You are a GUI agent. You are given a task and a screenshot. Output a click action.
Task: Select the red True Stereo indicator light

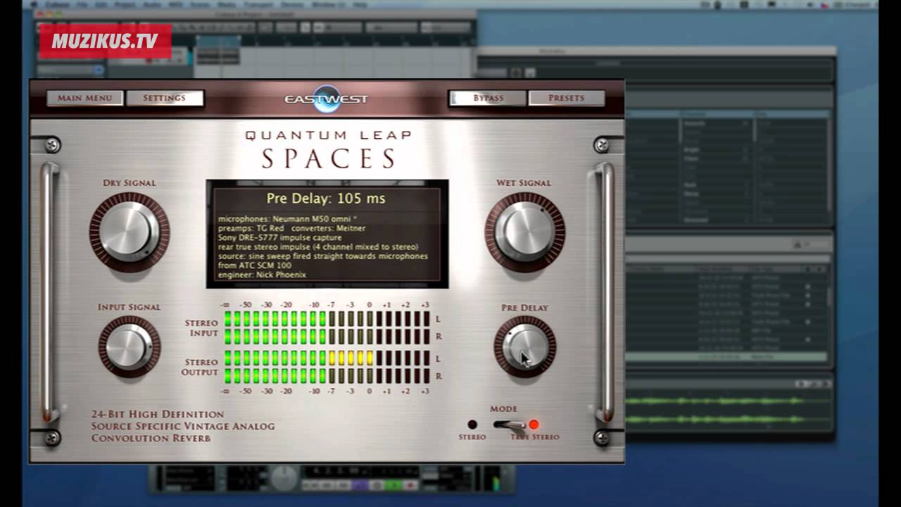pyautogui.click(x=534, y=425)
